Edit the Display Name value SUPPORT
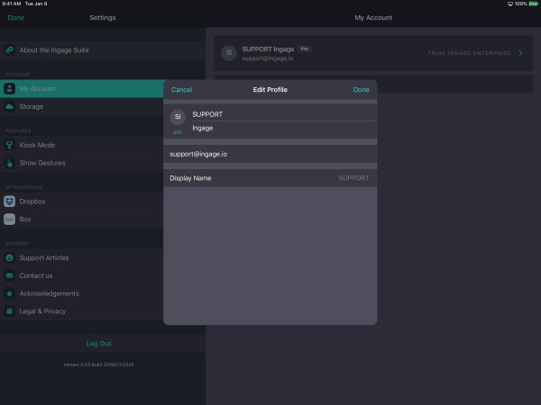541x405 pixels. coord(353,178)
